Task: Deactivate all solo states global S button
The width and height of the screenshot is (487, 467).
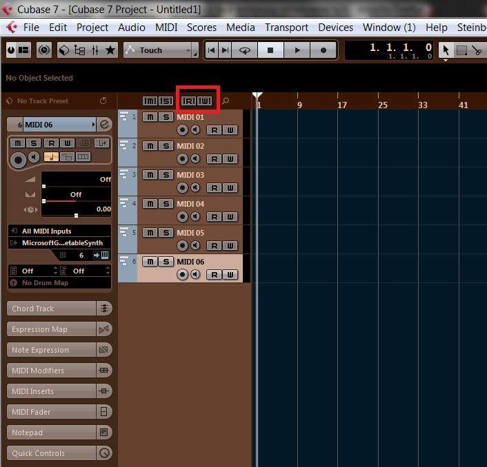Action: [x=166, y=101]
